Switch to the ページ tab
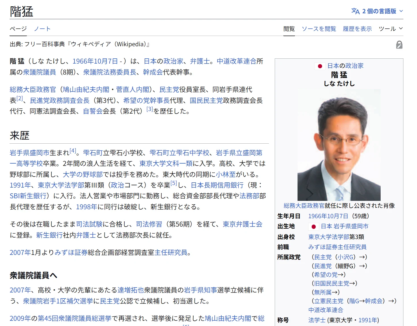Screen dimensions: 417x326 [x=18, y=29]
